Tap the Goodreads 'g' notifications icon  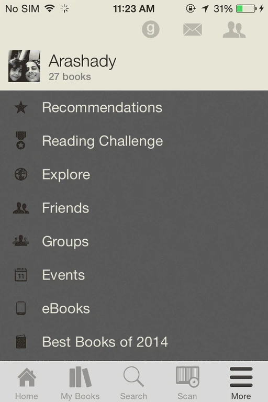[x=151, y=29]
